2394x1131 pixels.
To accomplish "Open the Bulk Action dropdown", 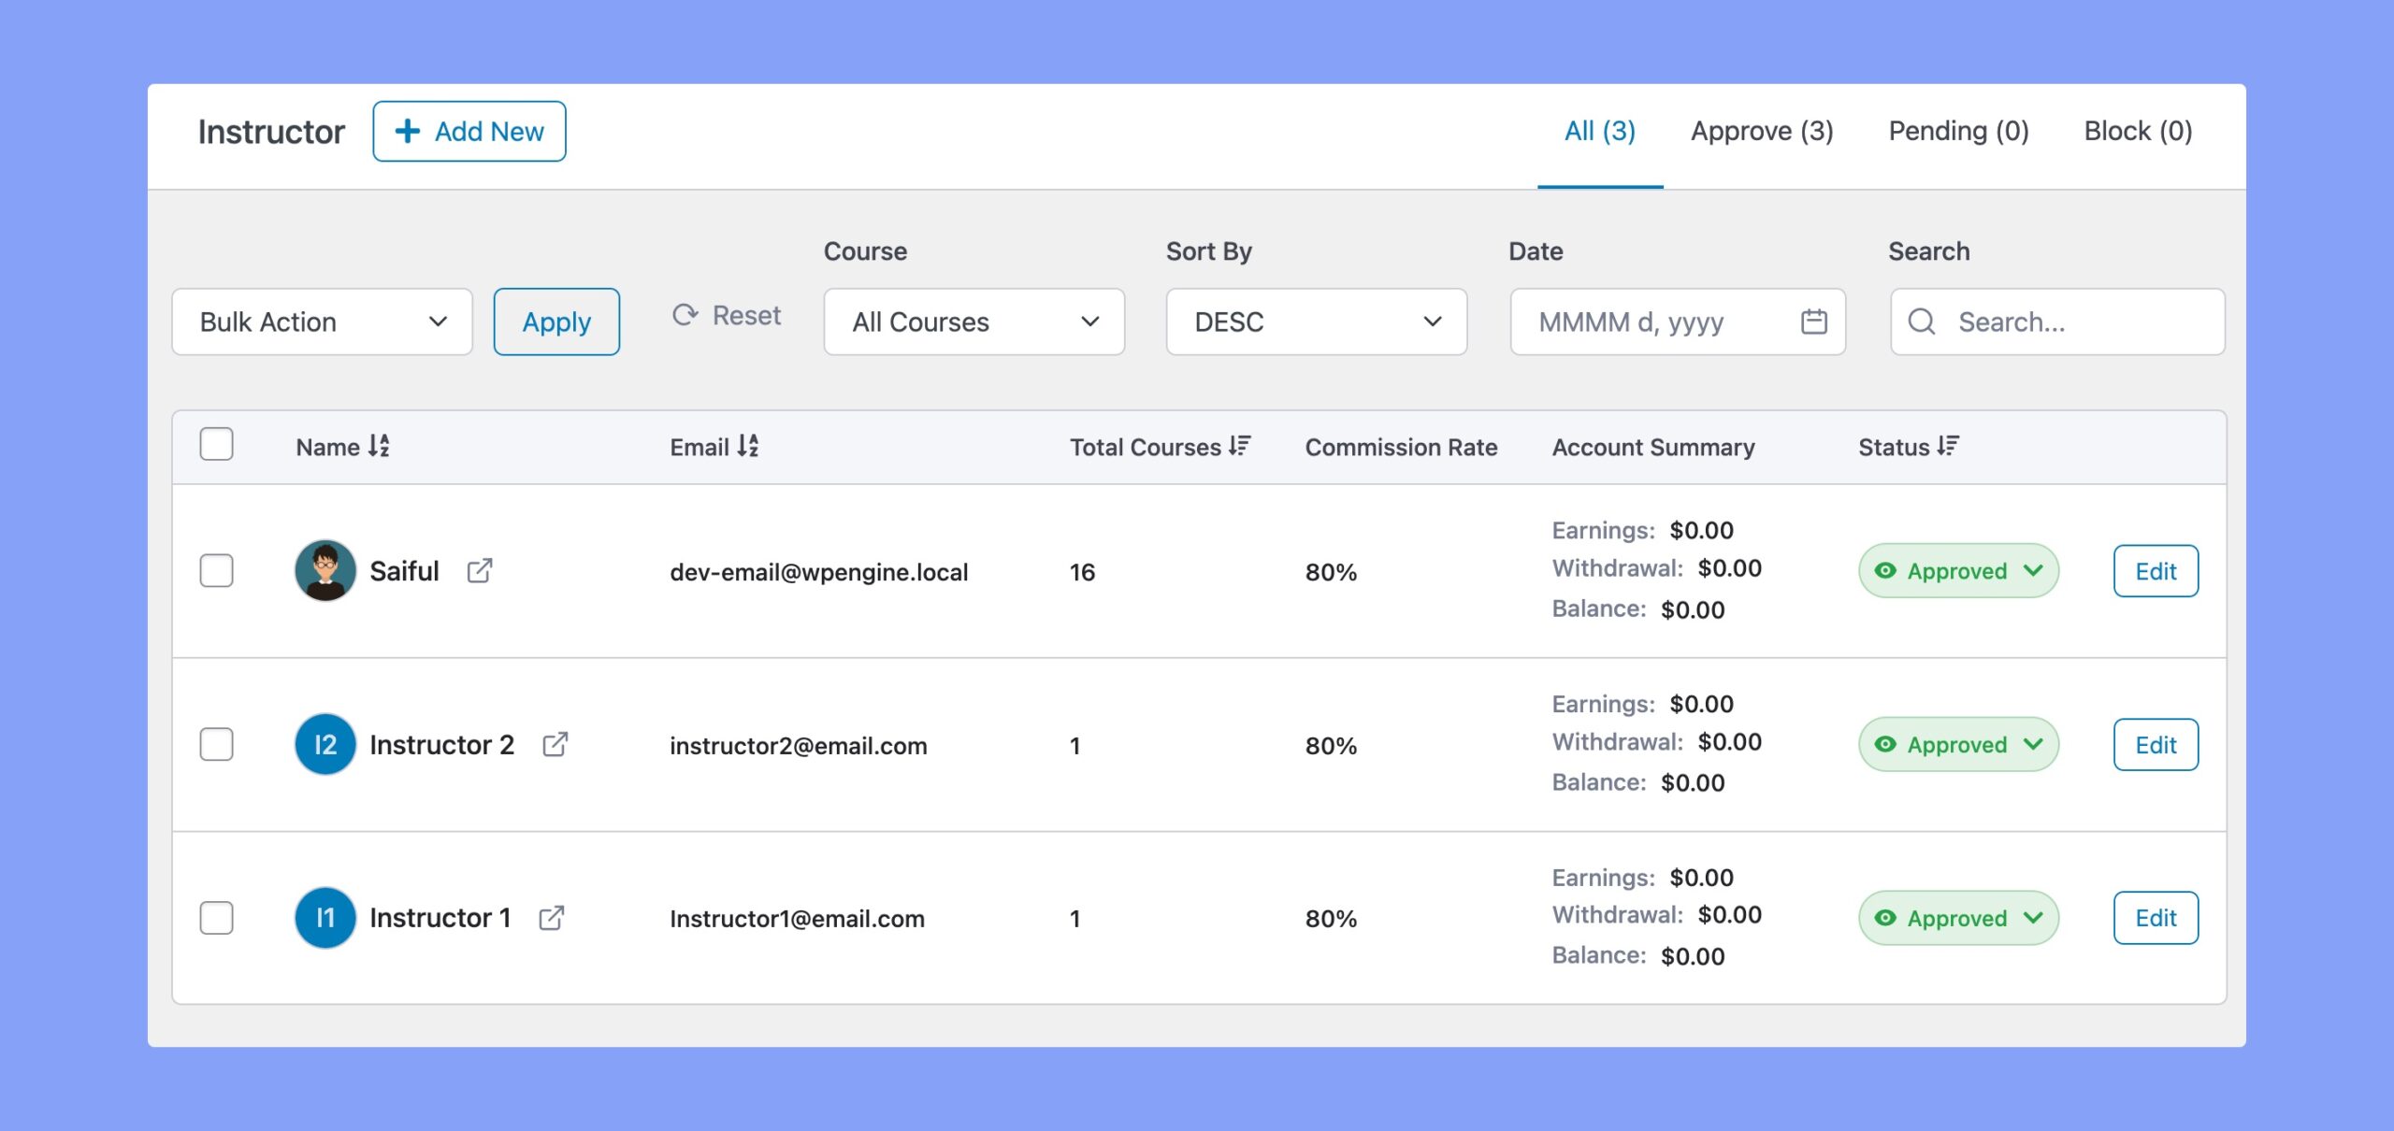I will point(322,321).
